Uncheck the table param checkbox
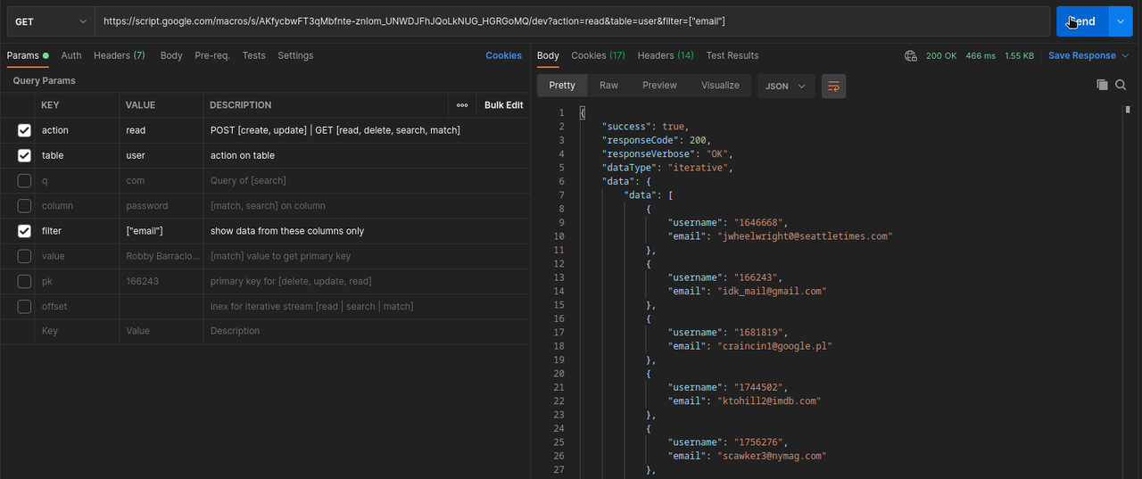1142x479 pixels. tap(24, 155)
